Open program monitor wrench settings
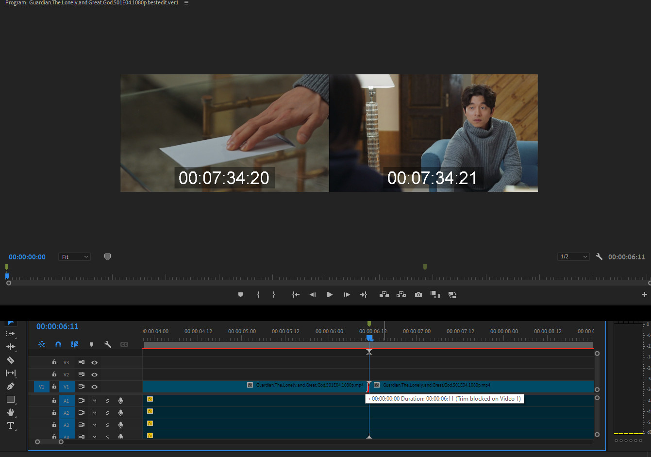Image resolution: width=651 pixels, height=457 pixels. pyautogui.click(x=599, y=257)
